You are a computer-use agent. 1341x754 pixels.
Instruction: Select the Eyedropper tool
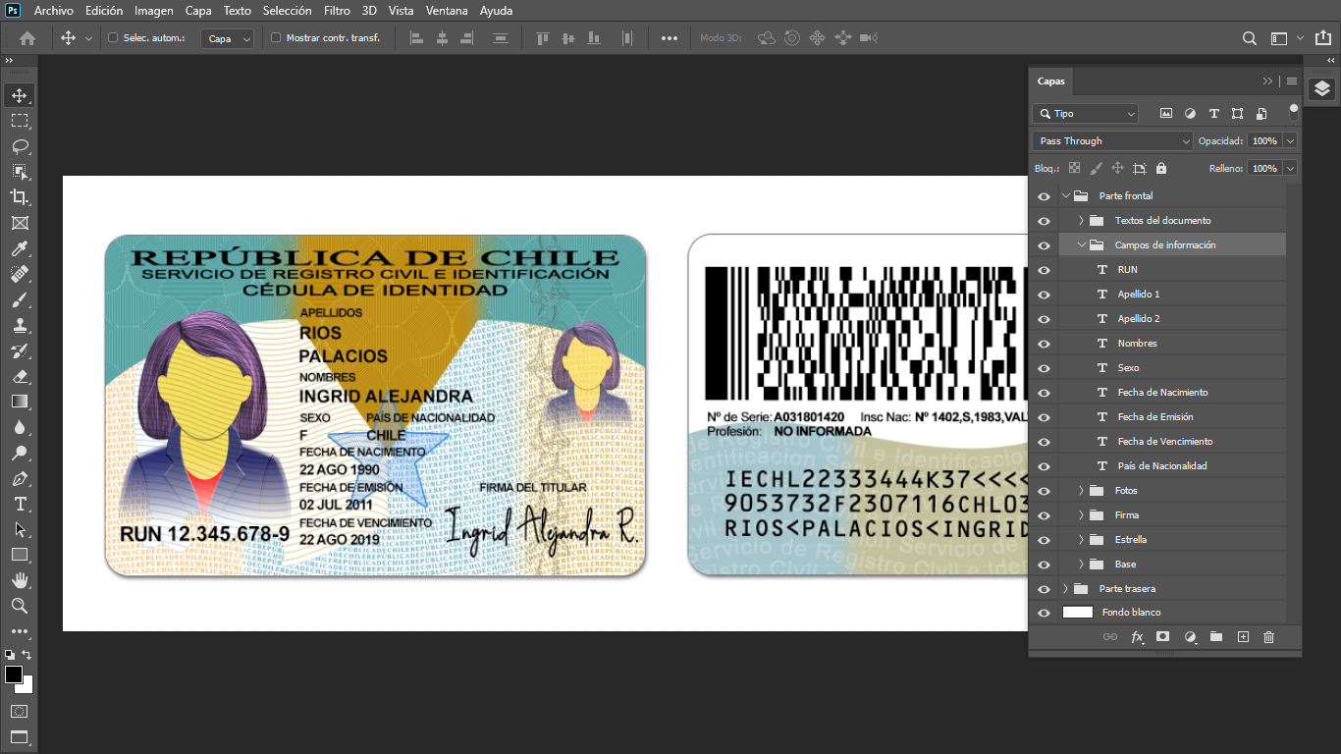coord(19,248)
